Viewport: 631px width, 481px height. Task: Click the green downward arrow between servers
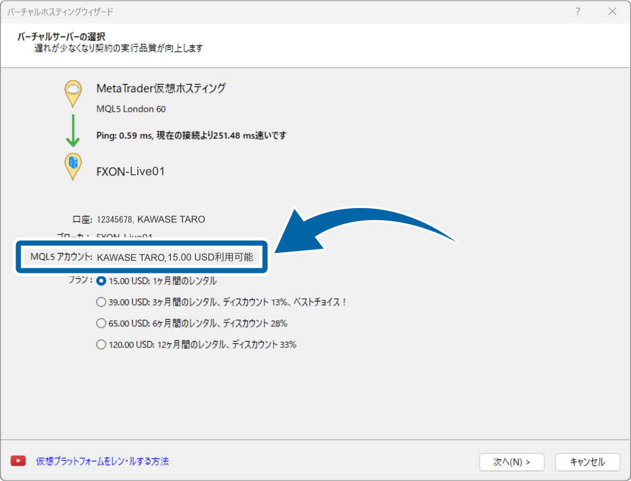(x=73, y=131)
